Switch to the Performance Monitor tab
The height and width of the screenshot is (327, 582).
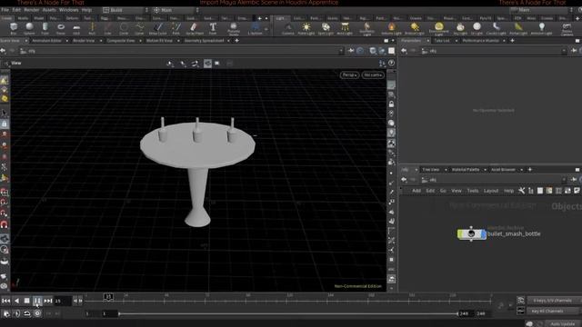[x=481, y=40]
